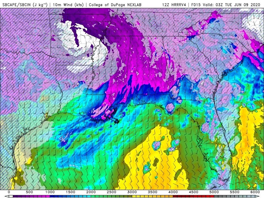Click the right arrow end of the color bar
This screenshot has width=264, height=198.
(x=257, y=196)
